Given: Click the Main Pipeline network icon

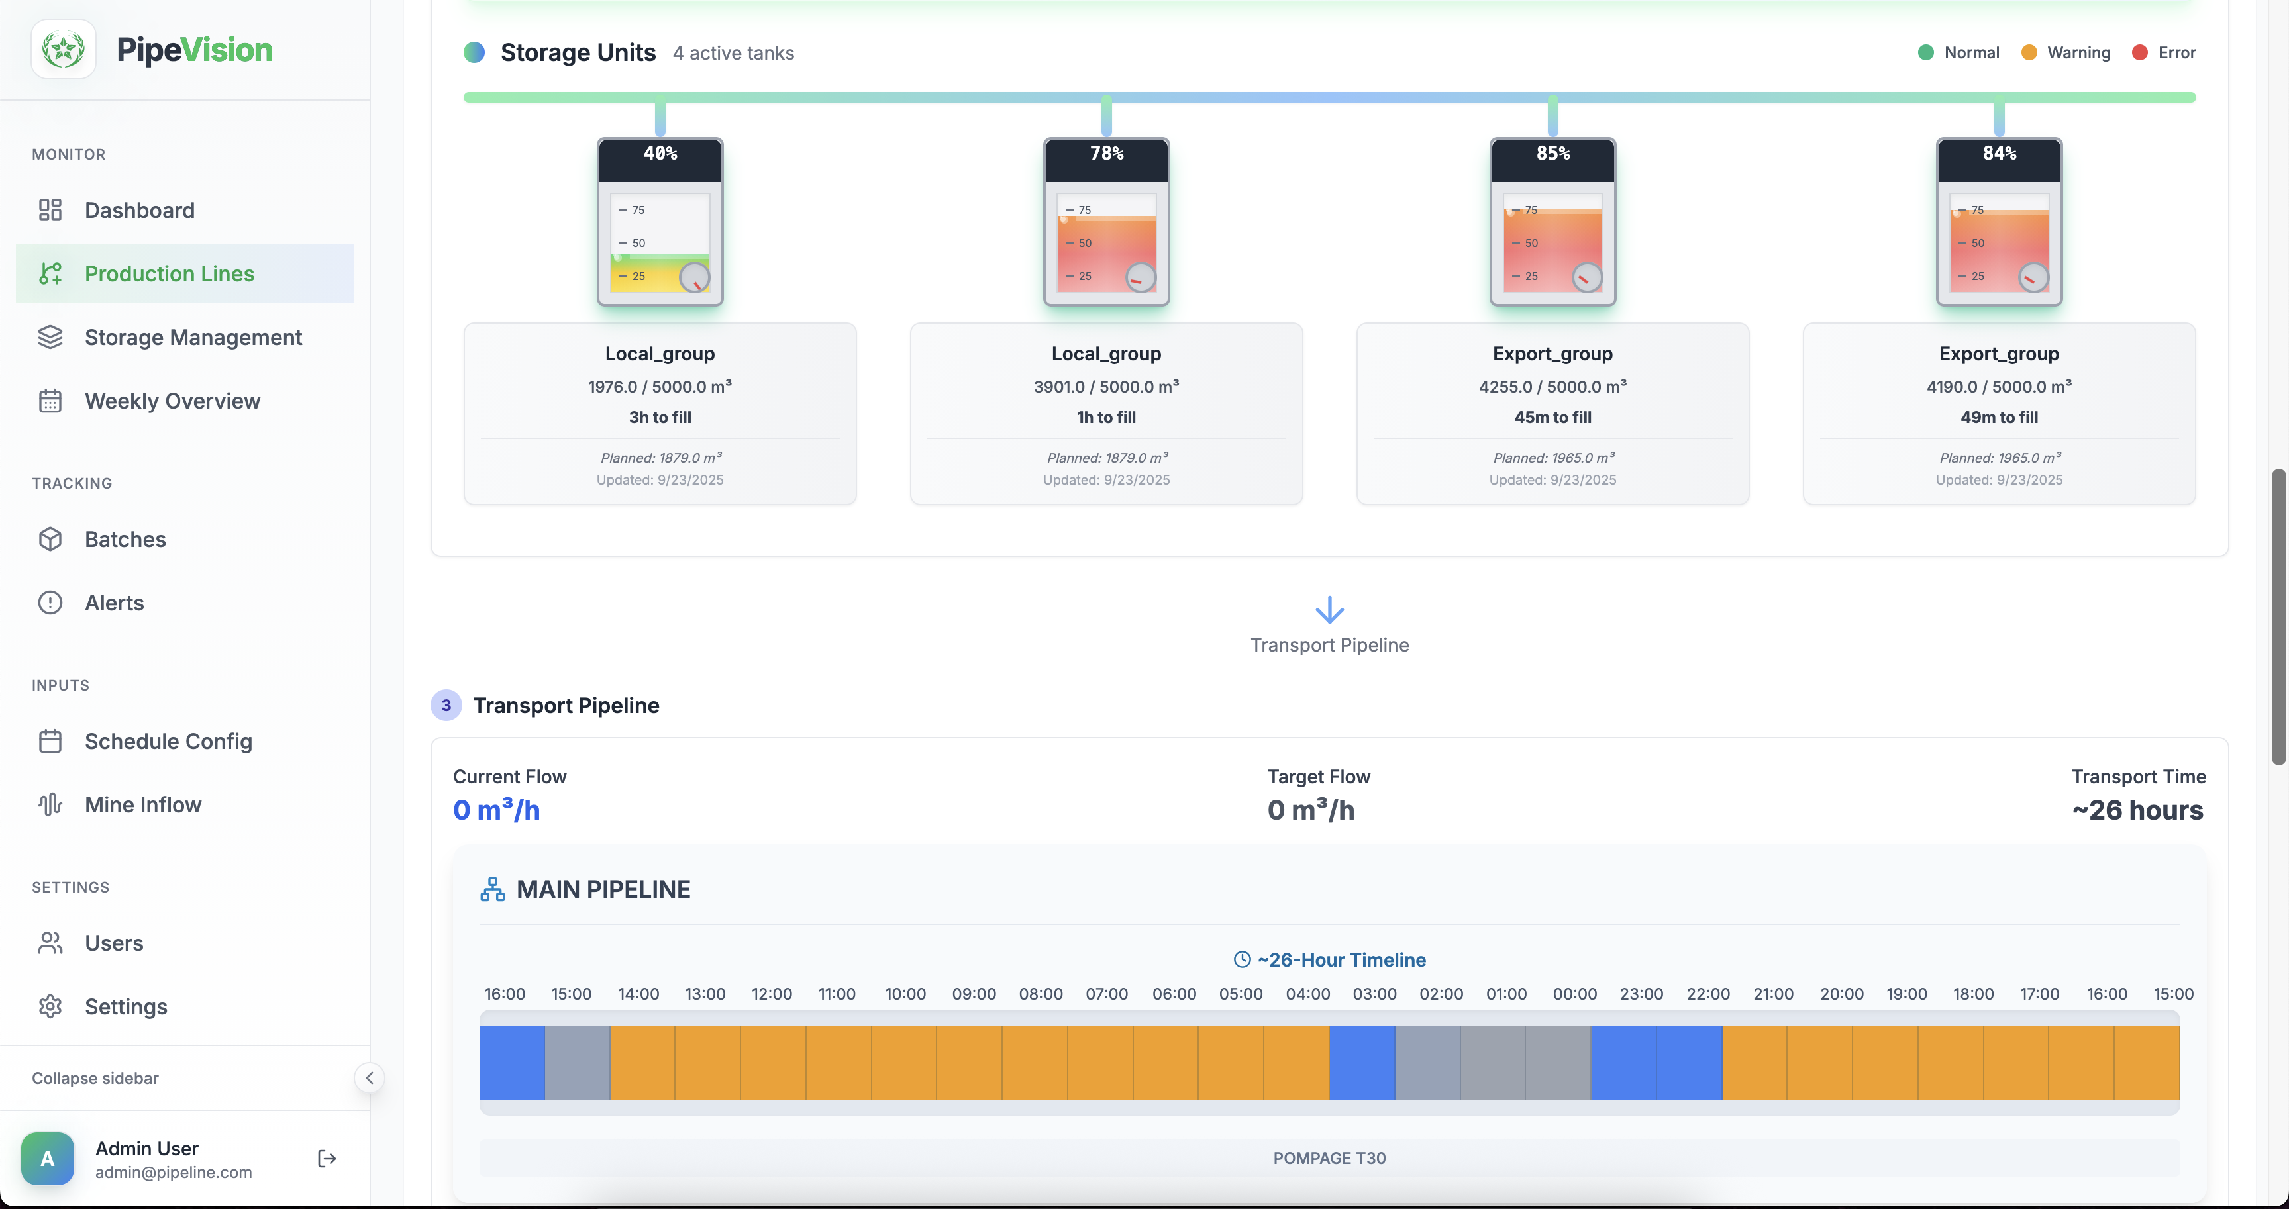Looking at the screenshot, I should click(x=492, y=889).
